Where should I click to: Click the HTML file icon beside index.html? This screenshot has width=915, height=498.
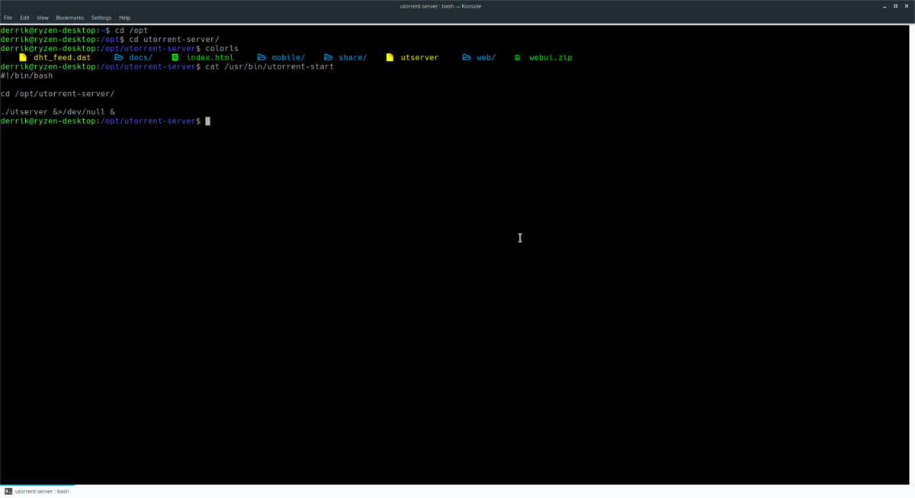(x=175, y=57)
